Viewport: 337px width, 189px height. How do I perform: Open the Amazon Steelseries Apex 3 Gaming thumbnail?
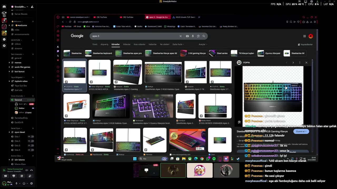pyautogui.click(x=127, y=72)
